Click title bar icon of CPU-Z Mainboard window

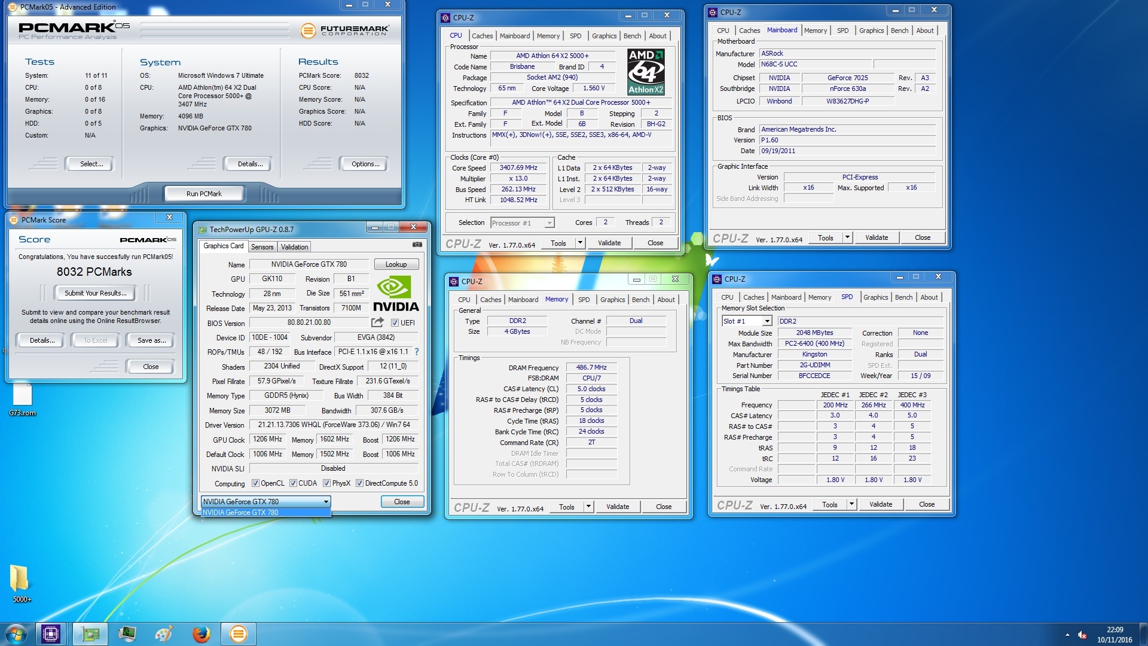(x=713, y=12)
